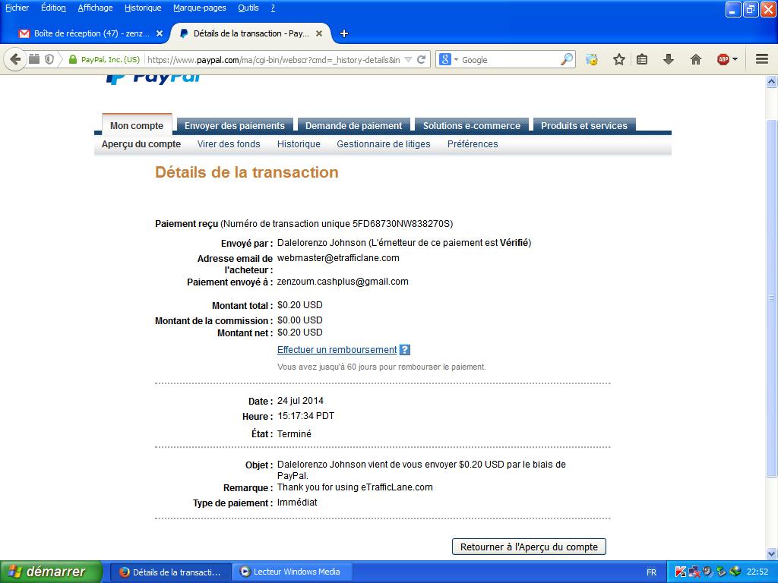
Task: Switch to Lecteur Windows Media taskbar item
Action: (293, 572)
